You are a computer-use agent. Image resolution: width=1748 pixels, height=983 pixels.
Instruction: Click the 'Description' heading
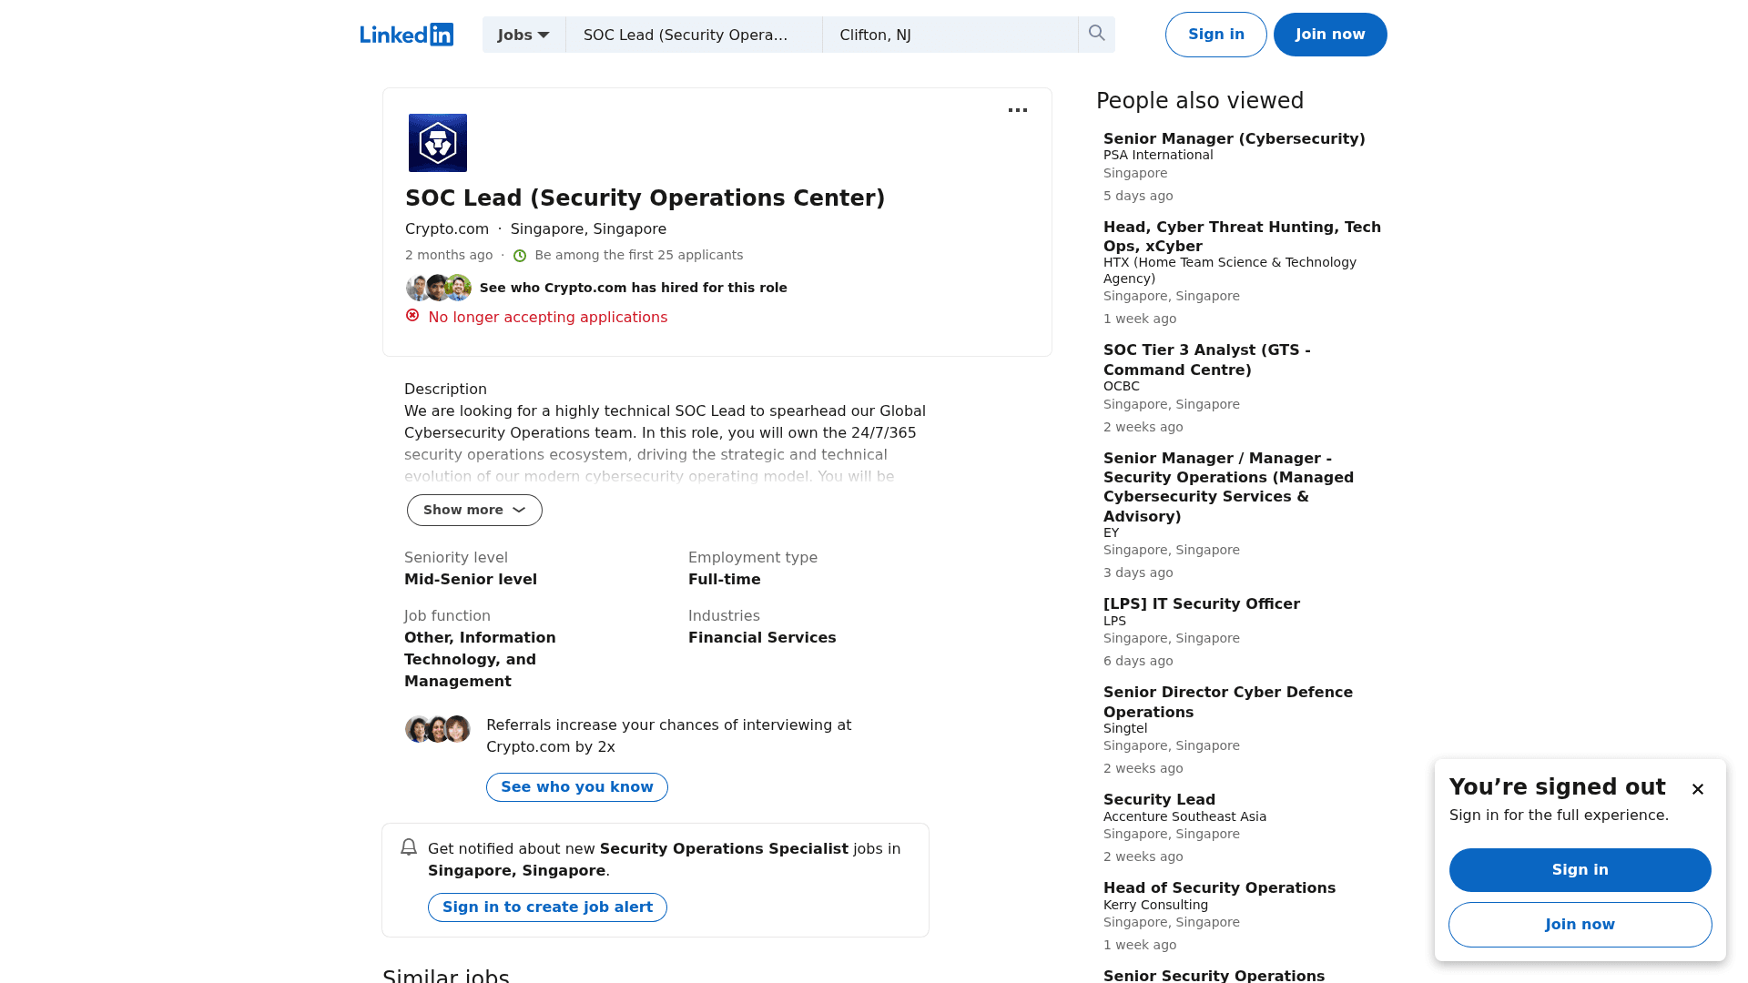(x=445, y=390)
